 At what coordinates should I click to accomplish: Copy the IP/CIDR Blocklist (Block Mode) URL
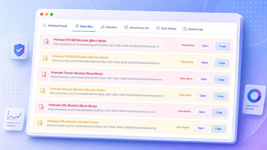[x=223, y=46]
